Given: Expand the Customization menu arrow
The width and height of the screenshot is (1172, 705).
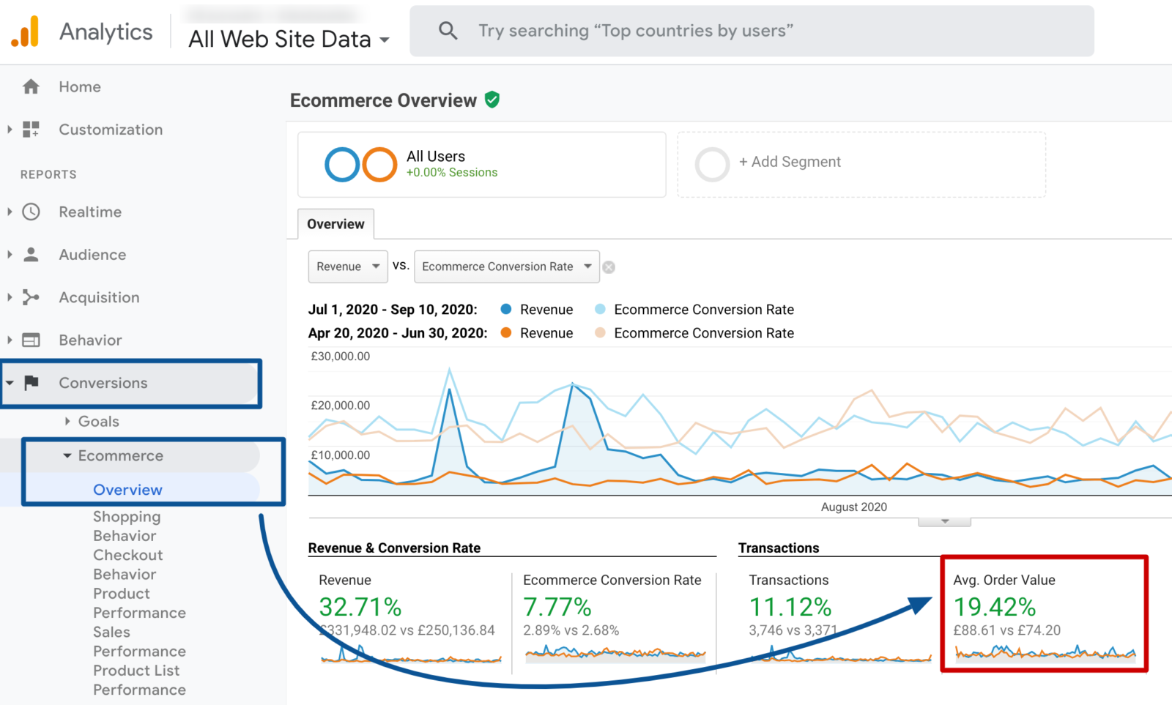Looking at the screenshot, I should pyautogui.click(x=10, y=130).
